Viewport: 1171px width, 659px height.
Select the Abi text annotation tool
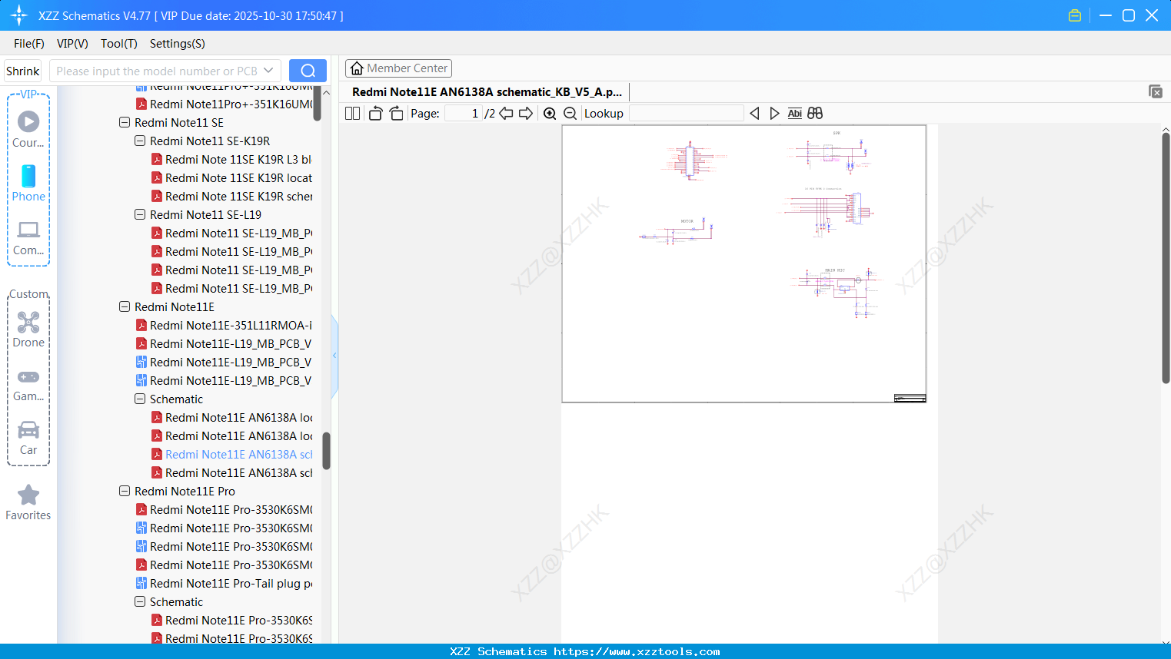click(795, 113)
